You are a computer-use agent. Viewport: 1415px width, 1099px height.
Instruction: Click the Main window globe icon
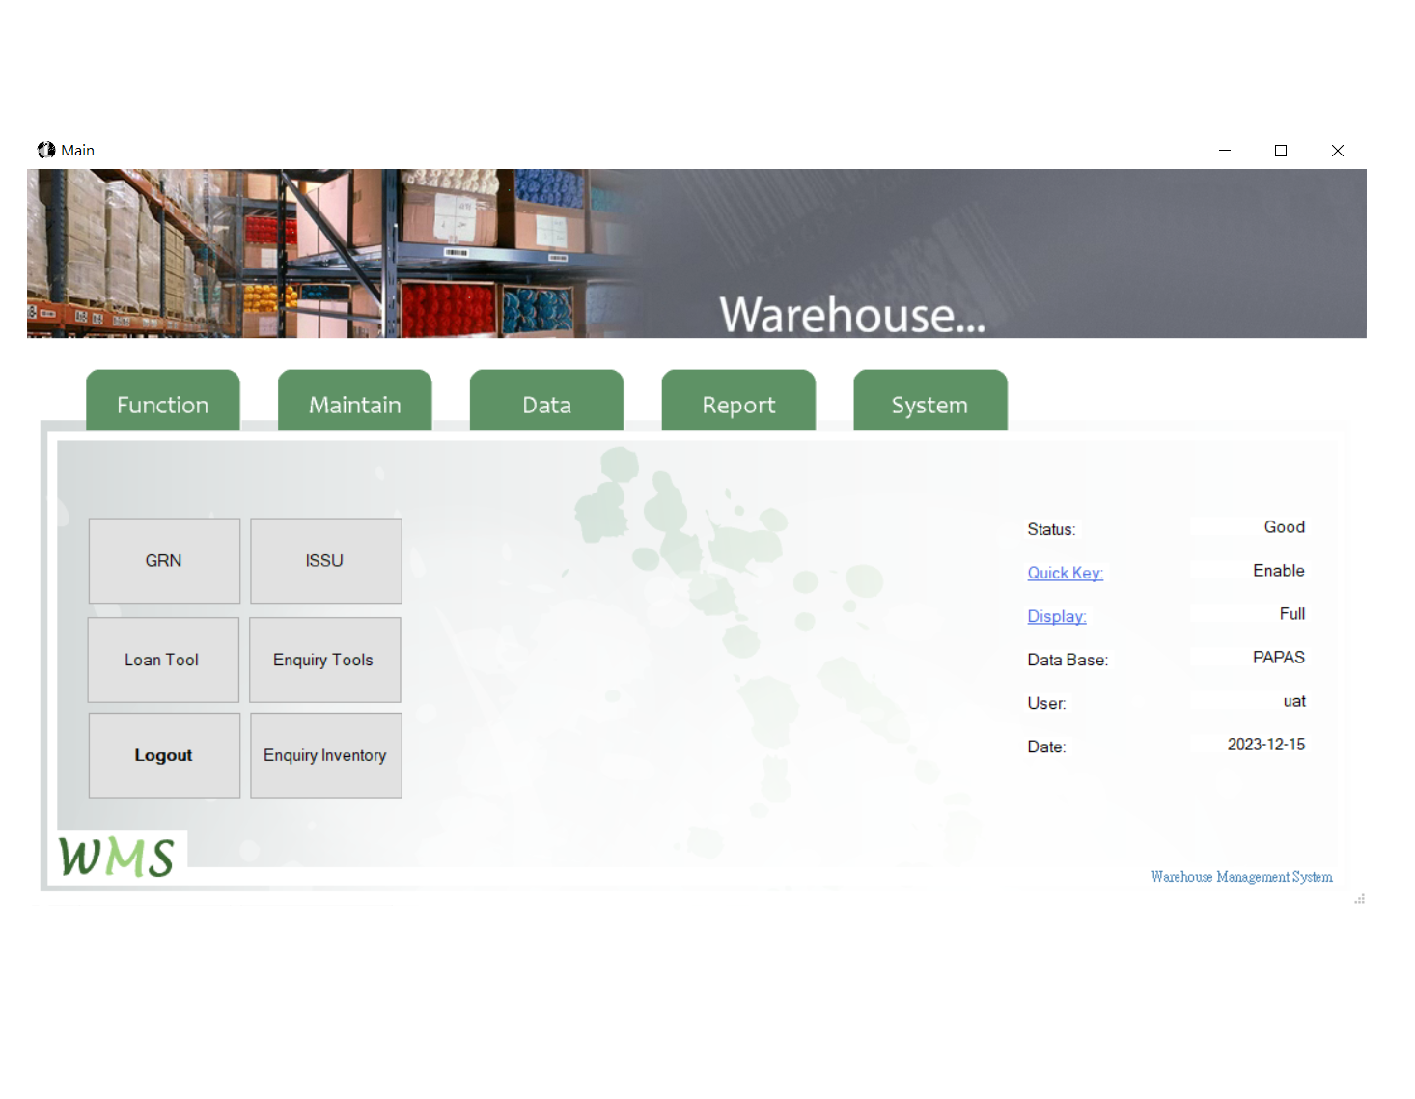point(46,150)
